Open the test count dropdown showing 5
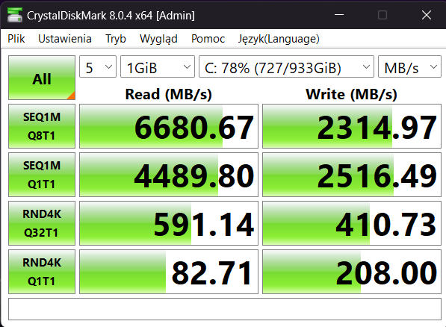 coord(98,66)
